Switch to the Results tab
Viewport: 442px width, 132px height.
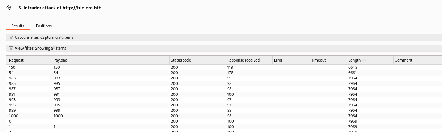pos(18,26)
